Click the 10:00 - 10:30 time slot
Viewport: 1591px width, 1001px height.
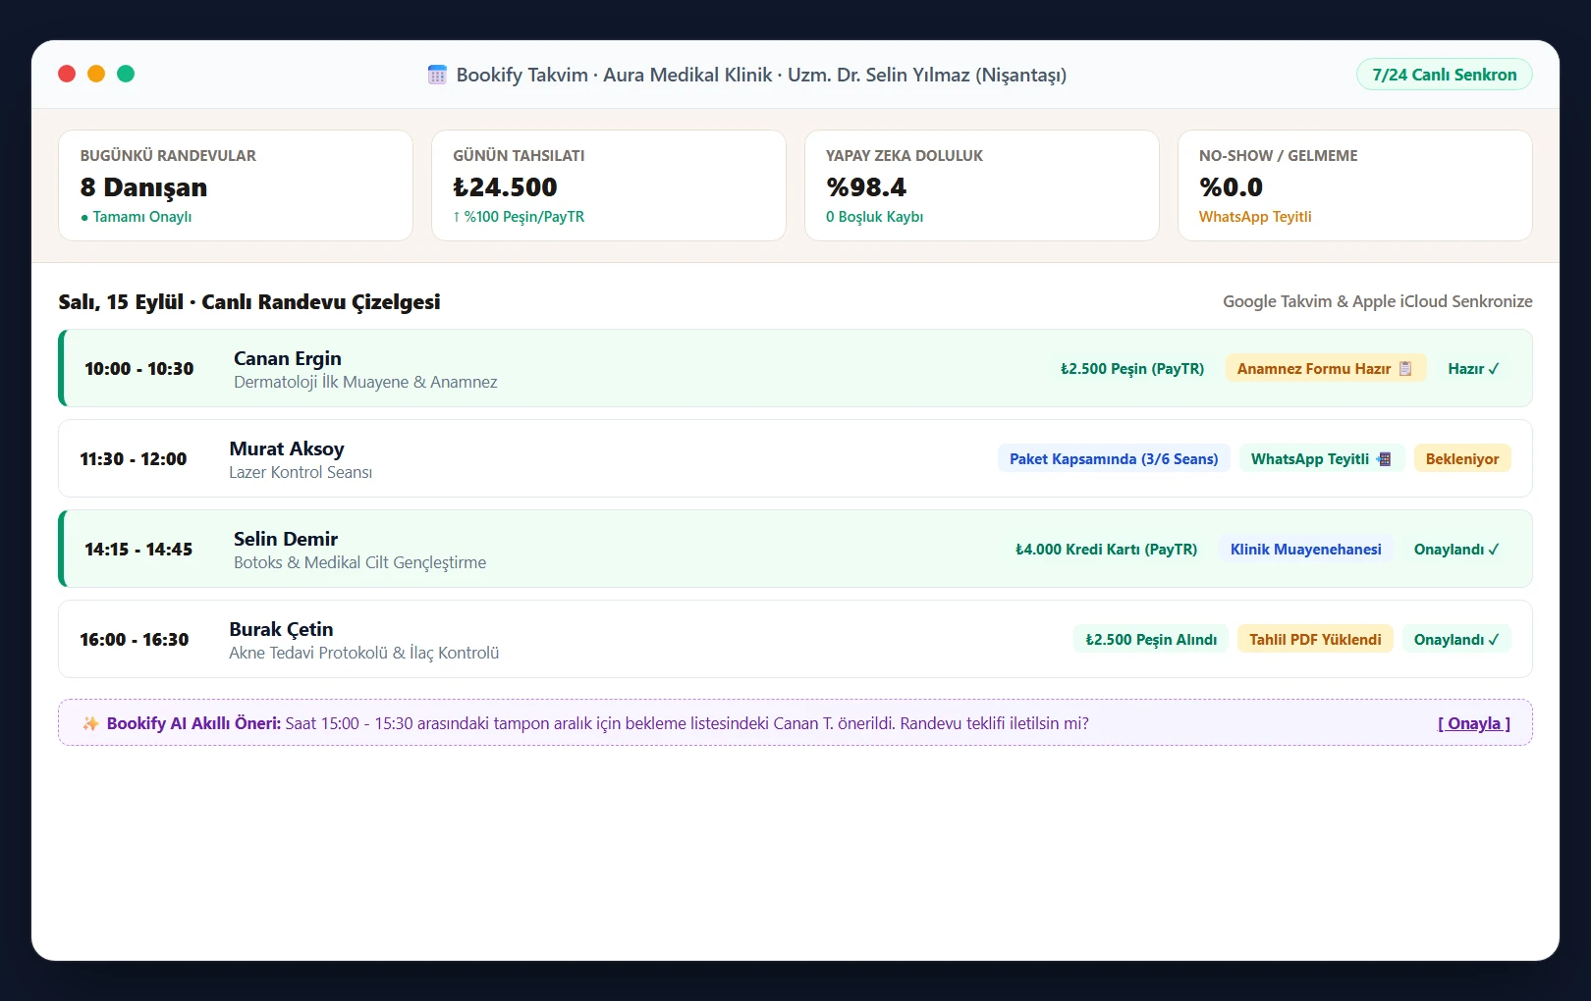click(x=139, y=369)
